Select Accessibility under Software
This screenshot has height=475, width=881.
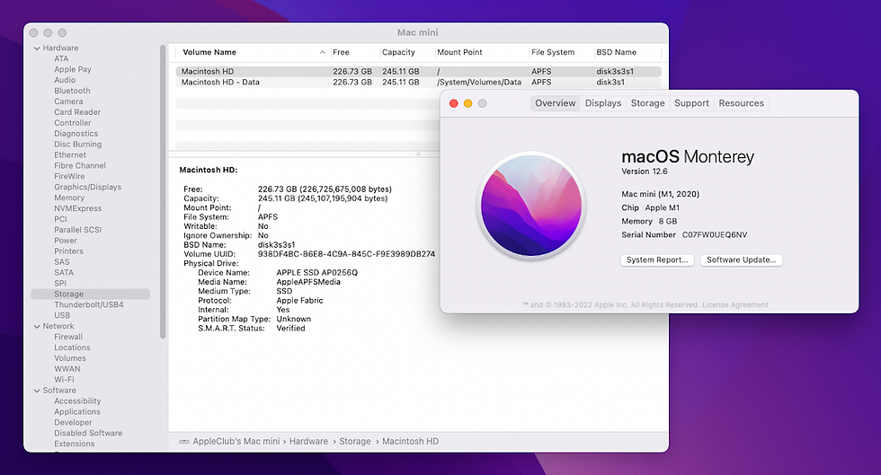pos(77,400)
